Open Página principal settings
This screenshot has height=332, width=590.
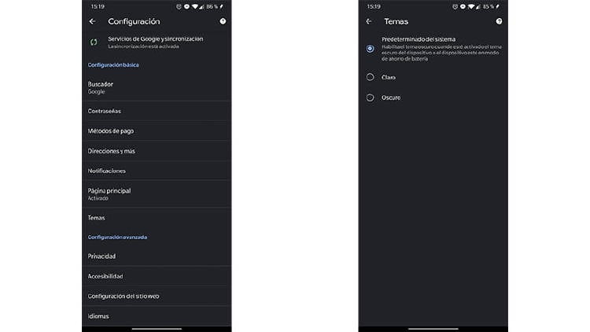pyautogui.click(x=157, y=194)
